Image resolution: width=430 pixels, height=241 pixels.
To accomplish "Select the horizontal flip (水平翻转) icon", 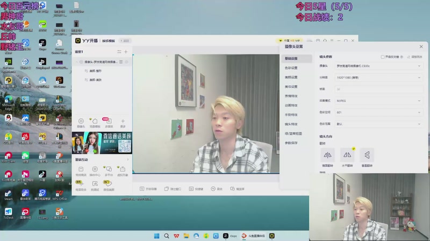I will [347, 155].
